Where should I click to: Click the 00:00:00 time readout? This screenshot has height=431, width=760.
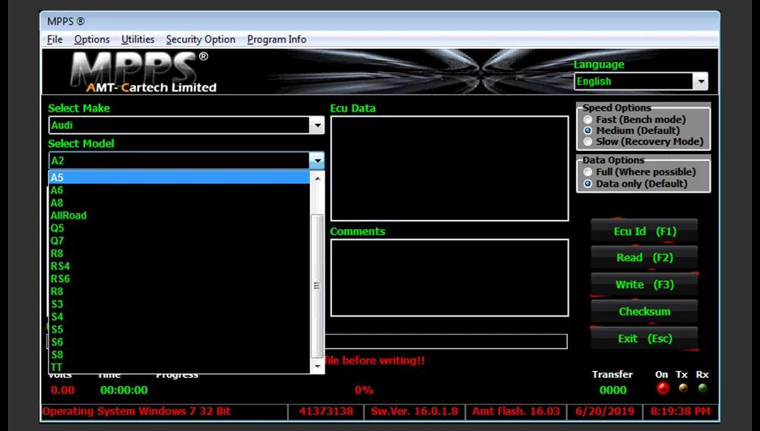(x=124, y=390)
